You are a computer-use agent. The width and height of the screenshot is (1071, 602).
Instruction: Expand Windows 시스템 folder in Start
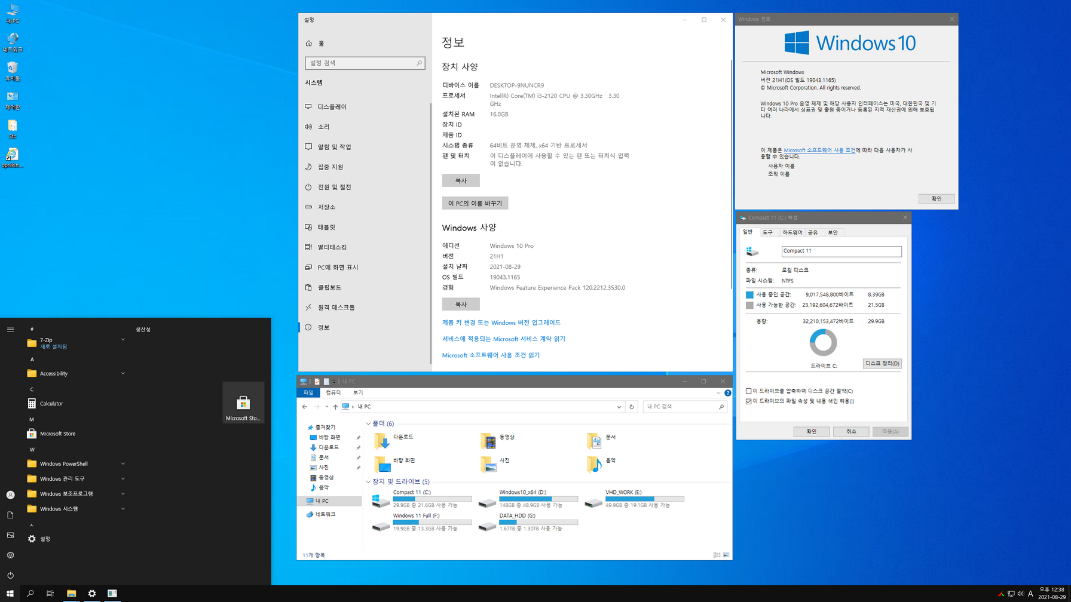76,509
